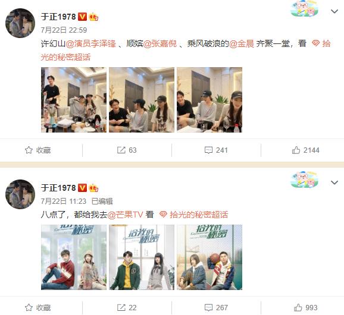Image resolution: width=344 pixels, height=315 pixels.
Task: Click the star favorite icon on first post
Action: (29, 150)
